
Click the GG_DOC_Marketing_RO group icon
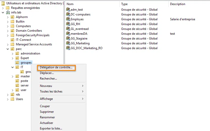point(68,48)
